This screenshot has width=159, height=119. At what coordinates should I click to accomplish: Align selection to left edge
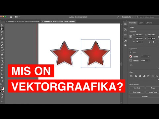pos(136,76)
